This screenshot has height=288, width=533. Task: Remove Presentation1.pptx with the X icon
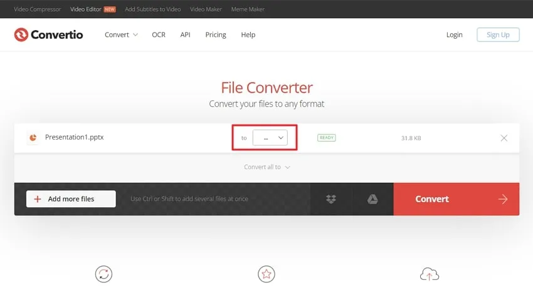504,138
